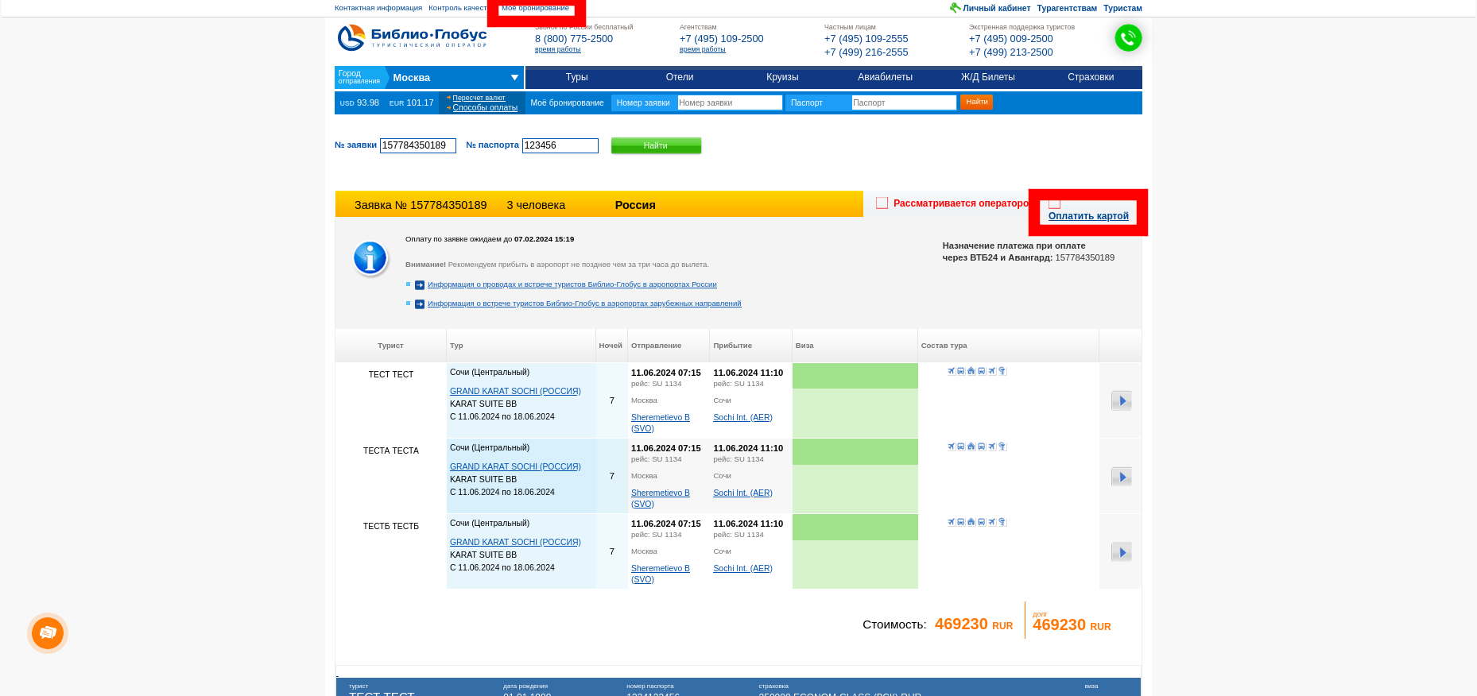Click the Оплатить картой link

point(1088,216)
